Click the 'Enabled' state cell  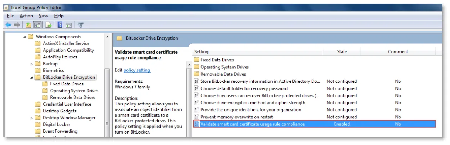pyautogui.click(x=342, y=124)
